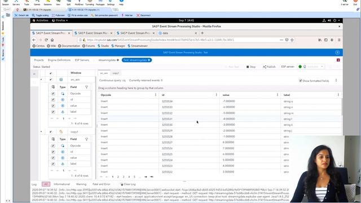Screen dimensions: 361x203
Task: Reload the Firefox page
Action: 46,40
